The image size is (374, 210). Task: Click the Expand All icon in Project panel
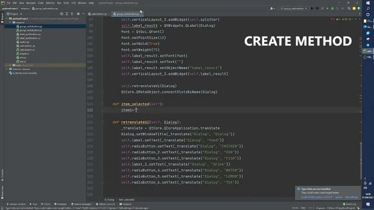(x=67, y=14)
